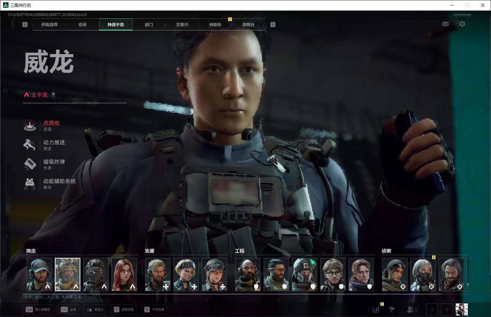Screen dimensions: 491x317
Task: Click the 侦察 category heading
Action: [386, 251]
